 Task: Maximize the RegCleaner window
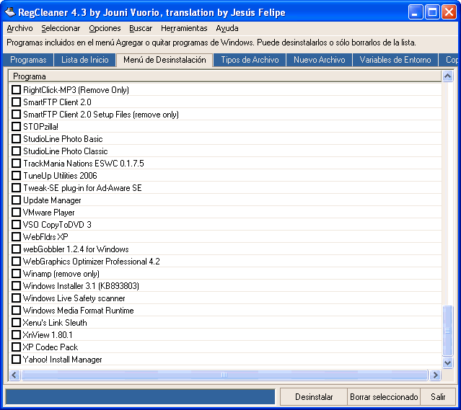coord(432,12)
